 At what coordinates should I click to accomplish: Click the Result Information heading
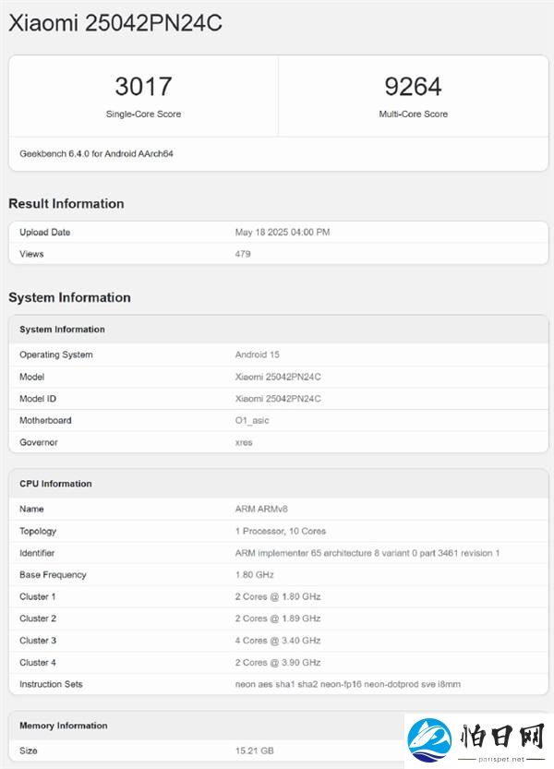point(66,203)
